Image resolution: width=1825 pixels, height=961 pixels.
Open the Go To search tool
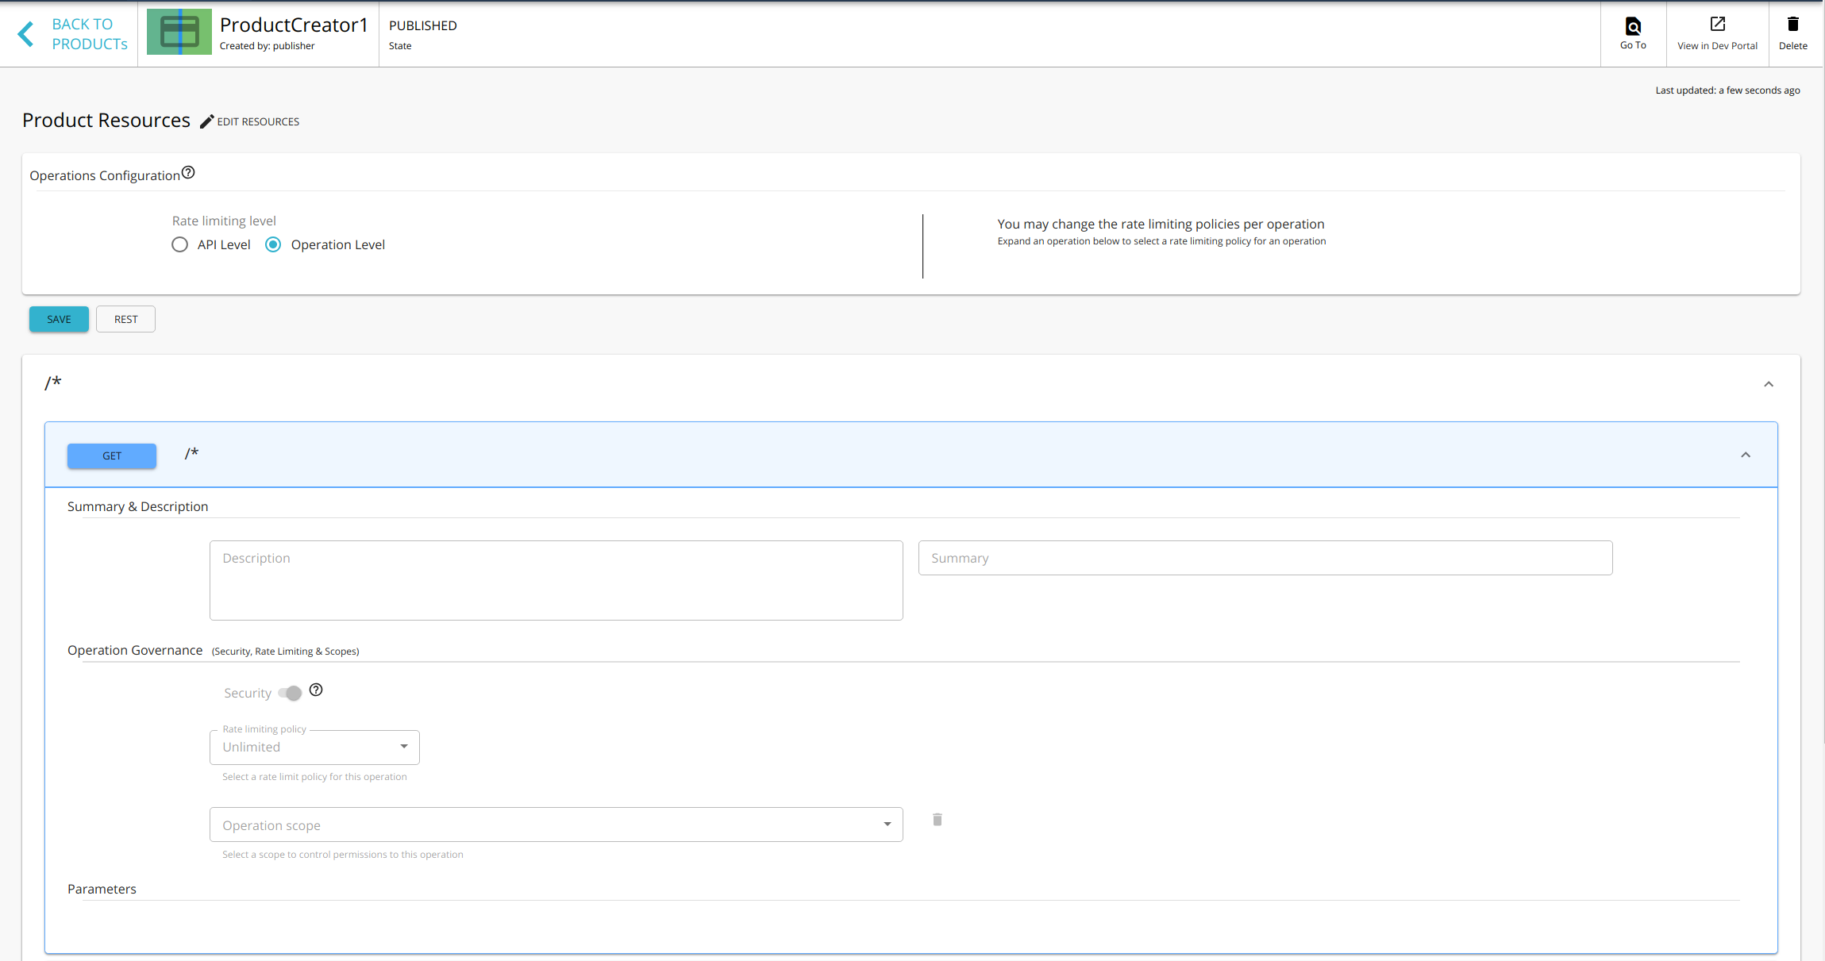tap(1633, 32)
